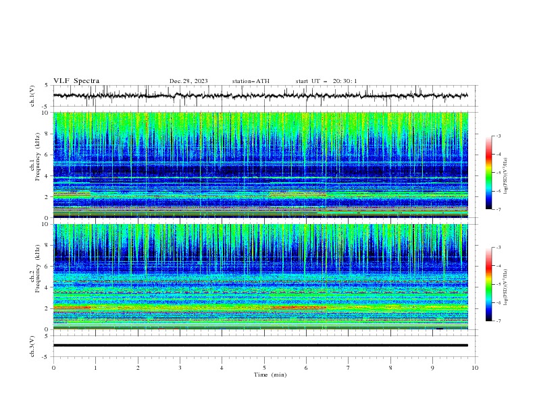This screenshot has height=413, width=535.
Task: Click the ch.1 "Frequency (kHz)" axis label
Action: tap(38, 155)
